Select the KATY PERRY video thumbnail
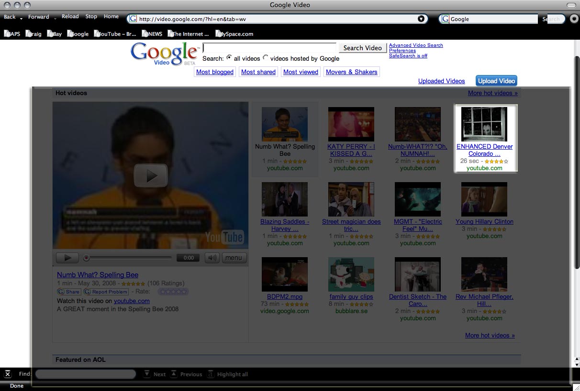This screenshot has width=580, height=391. (x=351, y=124)
